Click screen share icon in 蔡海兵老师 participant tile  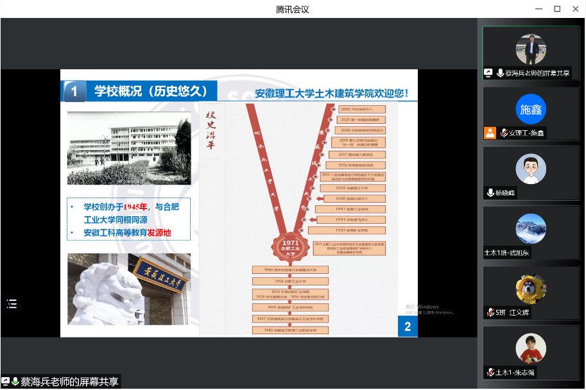(489, 73)
